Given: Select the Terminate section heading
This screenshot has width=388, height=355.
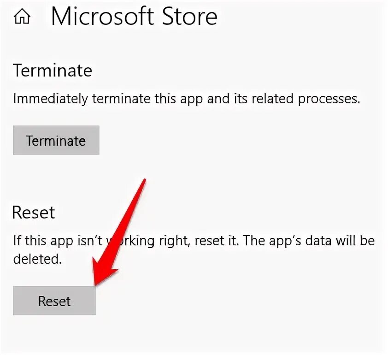Looking at the screenshot, I should [53, 71].
